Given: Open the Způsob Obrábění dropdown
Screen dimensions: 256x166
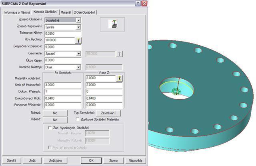Looking at the screenshot, I should pos(78,20).
